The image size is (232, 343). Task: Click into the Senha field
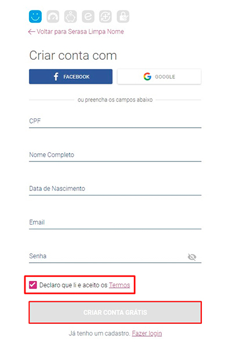point(107,257)
